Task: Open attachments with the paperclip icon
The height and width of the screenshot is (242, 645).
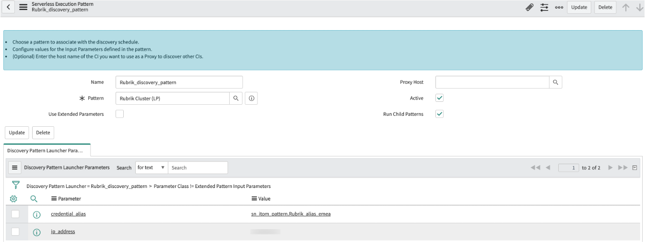Action: 530,7
